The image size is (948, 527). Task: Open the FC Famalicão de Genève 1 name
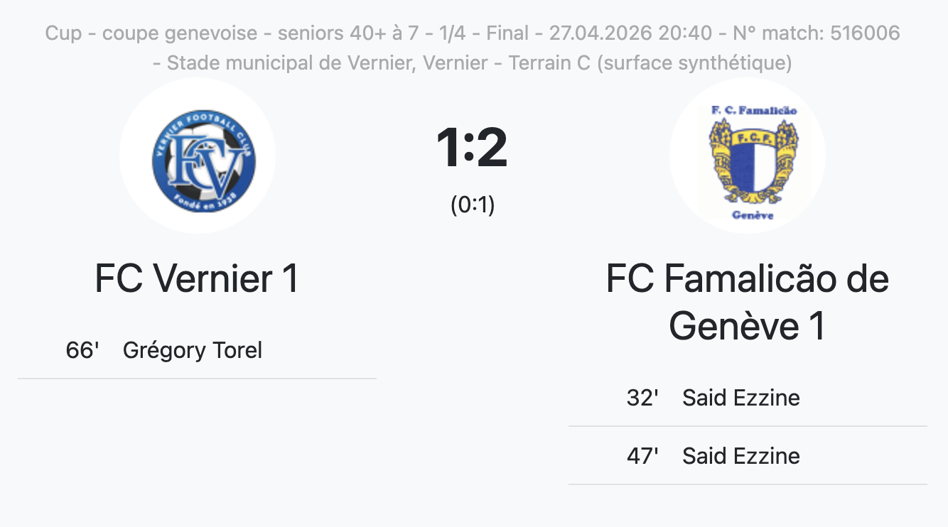point(747,303)
